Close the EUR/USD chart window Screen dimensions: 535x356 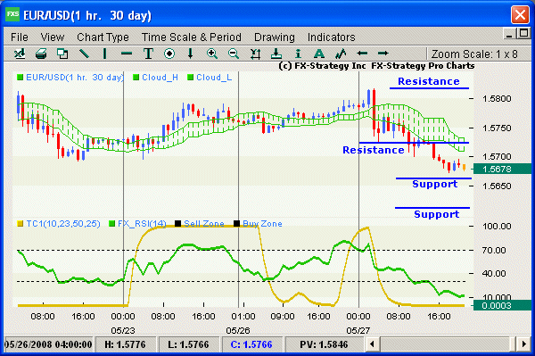[x=520, y=14]
